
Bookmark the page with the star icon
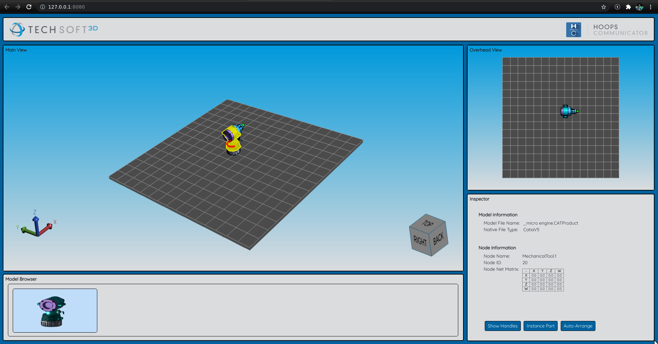click(x=603, y=7)
